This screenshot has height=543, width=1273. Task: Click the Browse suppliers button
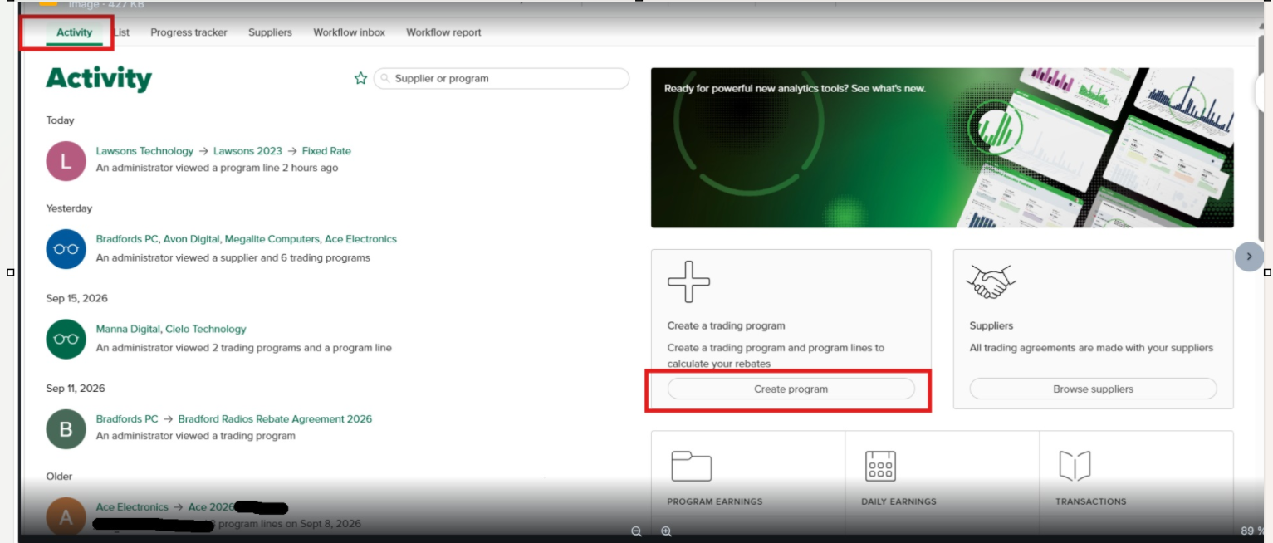point(1093,389)
